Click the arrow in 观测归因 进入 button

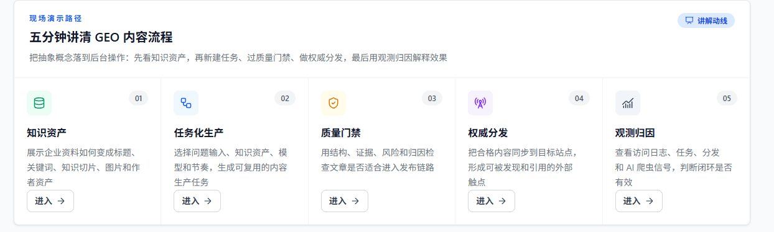(650, 201)
